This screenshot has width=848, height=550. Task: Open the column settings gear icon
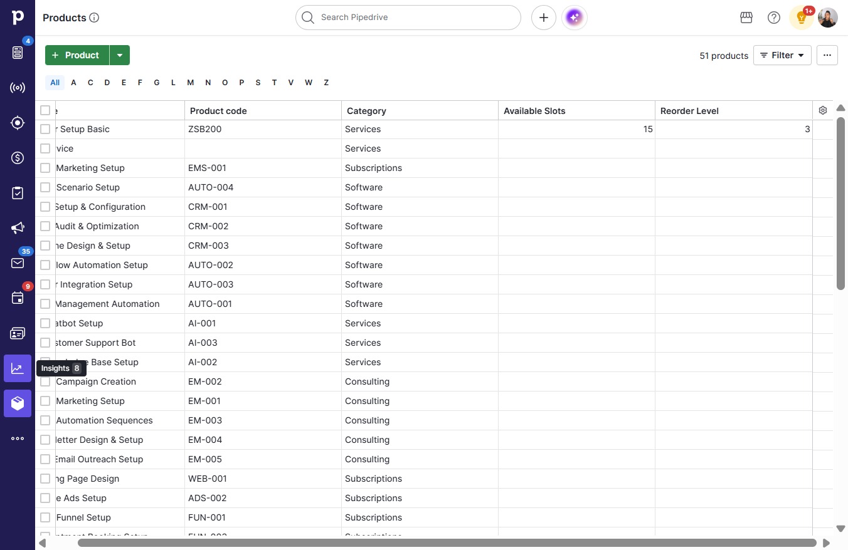pyautogui.click(x=823, y=110)
